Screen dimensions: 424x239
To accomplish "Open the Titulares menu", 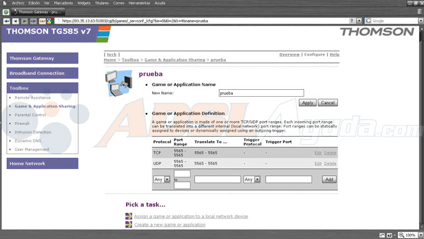I will 102,3.
